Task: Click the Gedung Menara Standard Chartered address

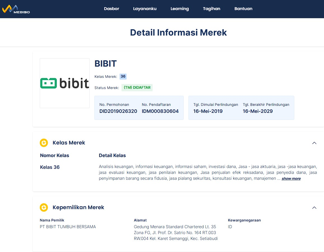Action: 176,233
